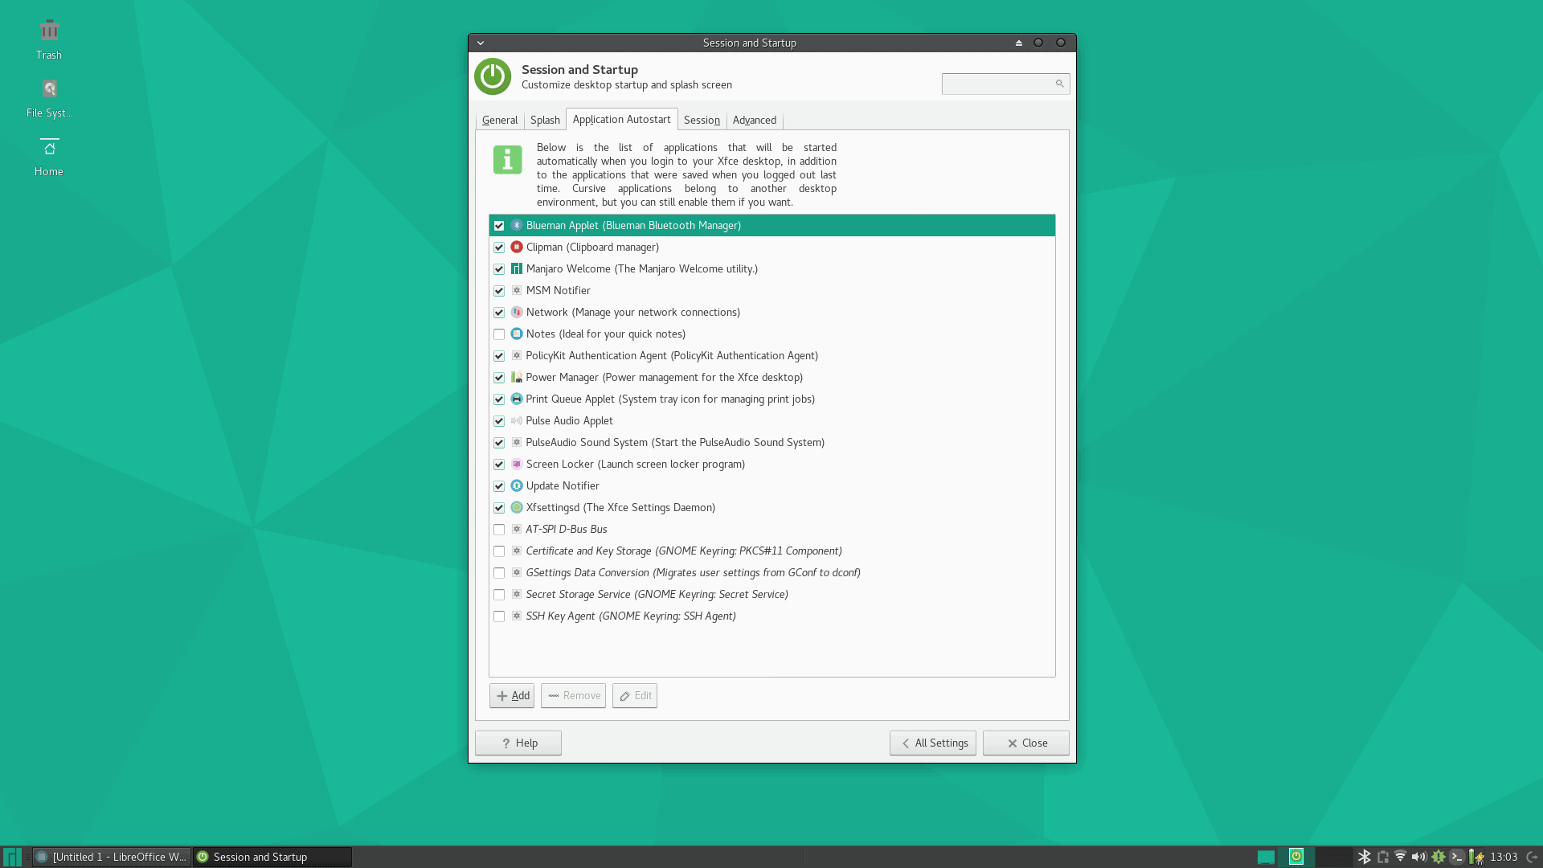Open the terminal icon in the system tray
The width and height of the screenshot is (1543, 868).
pyautogui.click(x=1456, y=857)
